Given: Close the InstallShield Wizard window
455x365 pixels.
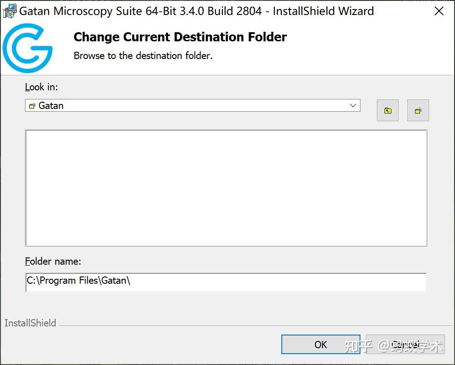Looking at the screenshot, I should pyautogui.click(x=439, y=11).
